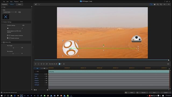This screenshot has height=97, width=172.
Task: Open the File menu
Action: (4, 2)
